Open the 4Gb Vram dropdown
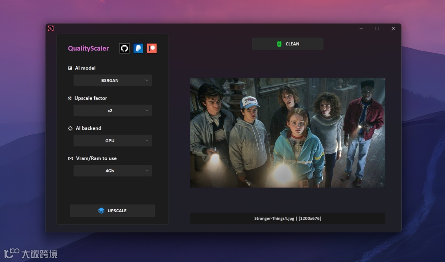445x262 pixels. [112, 171]
